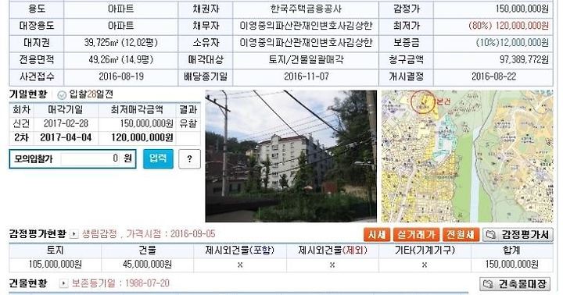The image size is (563, 295).
Task: Click the 제시외건물(포함) column header
Action: pos(239,251)
